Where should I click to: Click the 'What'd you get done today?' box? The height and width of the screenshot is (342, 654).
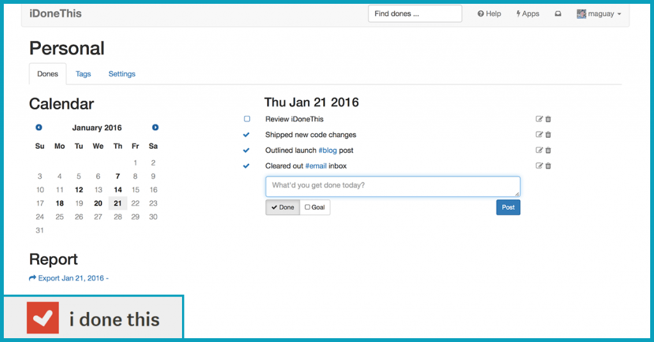[393, 186]
